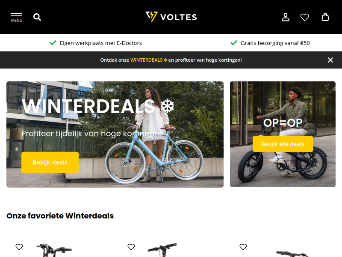Open the Winterdeals banner image
Image resolution: width=342 pixels, height=257 pixels.
coord(115,134)
